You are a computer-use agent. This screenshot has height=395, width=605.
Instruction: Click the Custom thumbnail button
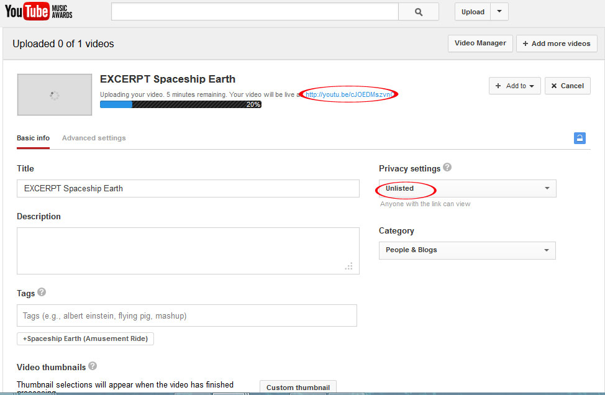coord(298,388)
